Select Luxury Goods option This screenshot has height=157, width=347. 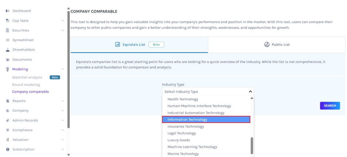(x=206, y=140)
